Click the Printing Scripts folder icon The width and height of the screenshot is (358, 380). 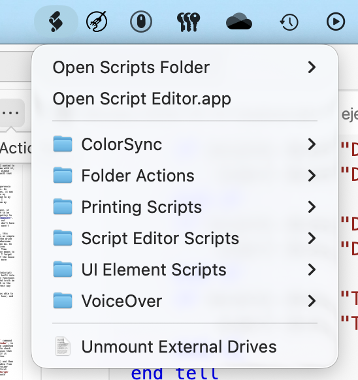click(63, 206)
